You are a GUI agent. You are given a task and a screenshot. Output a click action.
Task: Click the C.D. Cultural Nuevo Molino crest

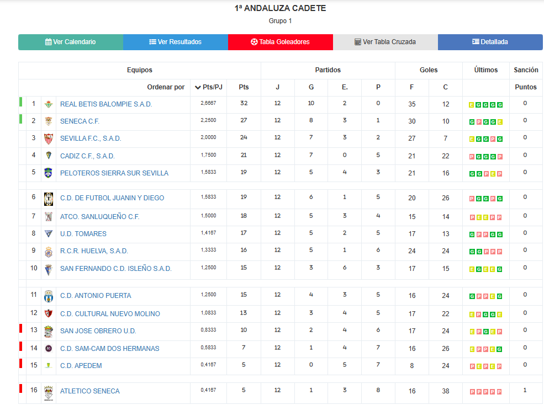[49, 313]
